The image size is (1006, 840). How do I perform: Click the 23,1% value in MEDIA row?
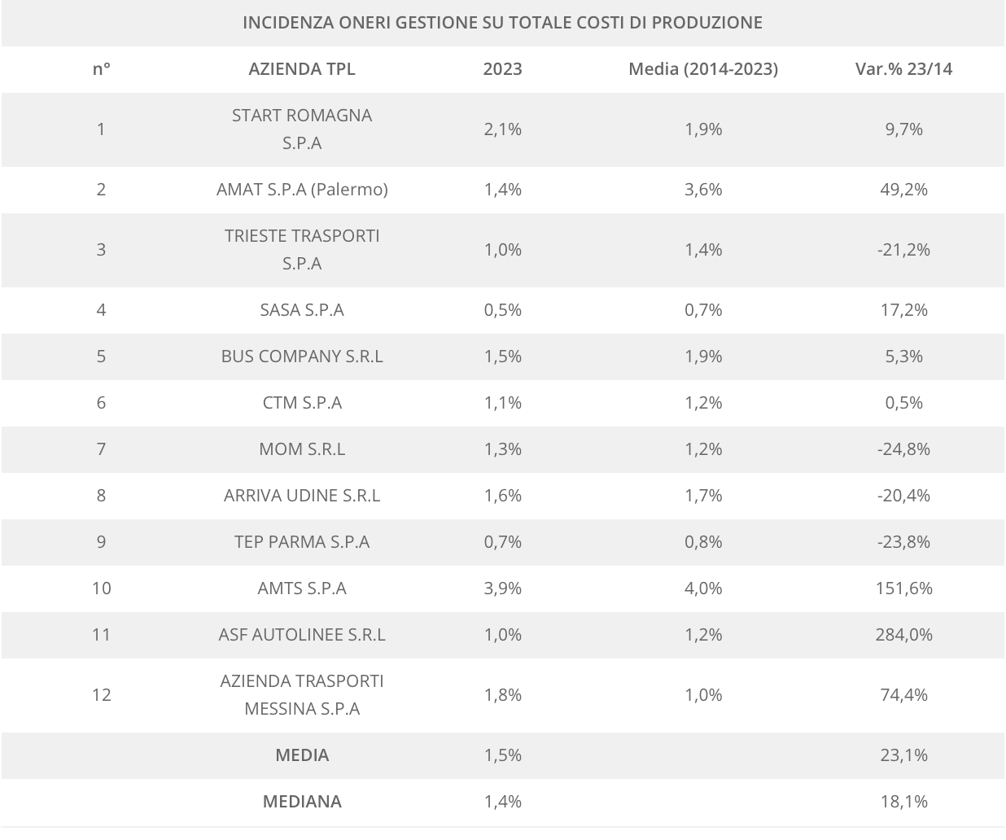click(x=903, y=755)
